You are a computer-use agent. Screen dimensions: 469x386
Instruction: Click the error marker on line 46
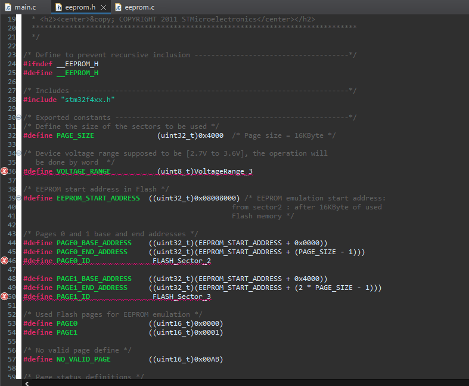pos(4,261)
